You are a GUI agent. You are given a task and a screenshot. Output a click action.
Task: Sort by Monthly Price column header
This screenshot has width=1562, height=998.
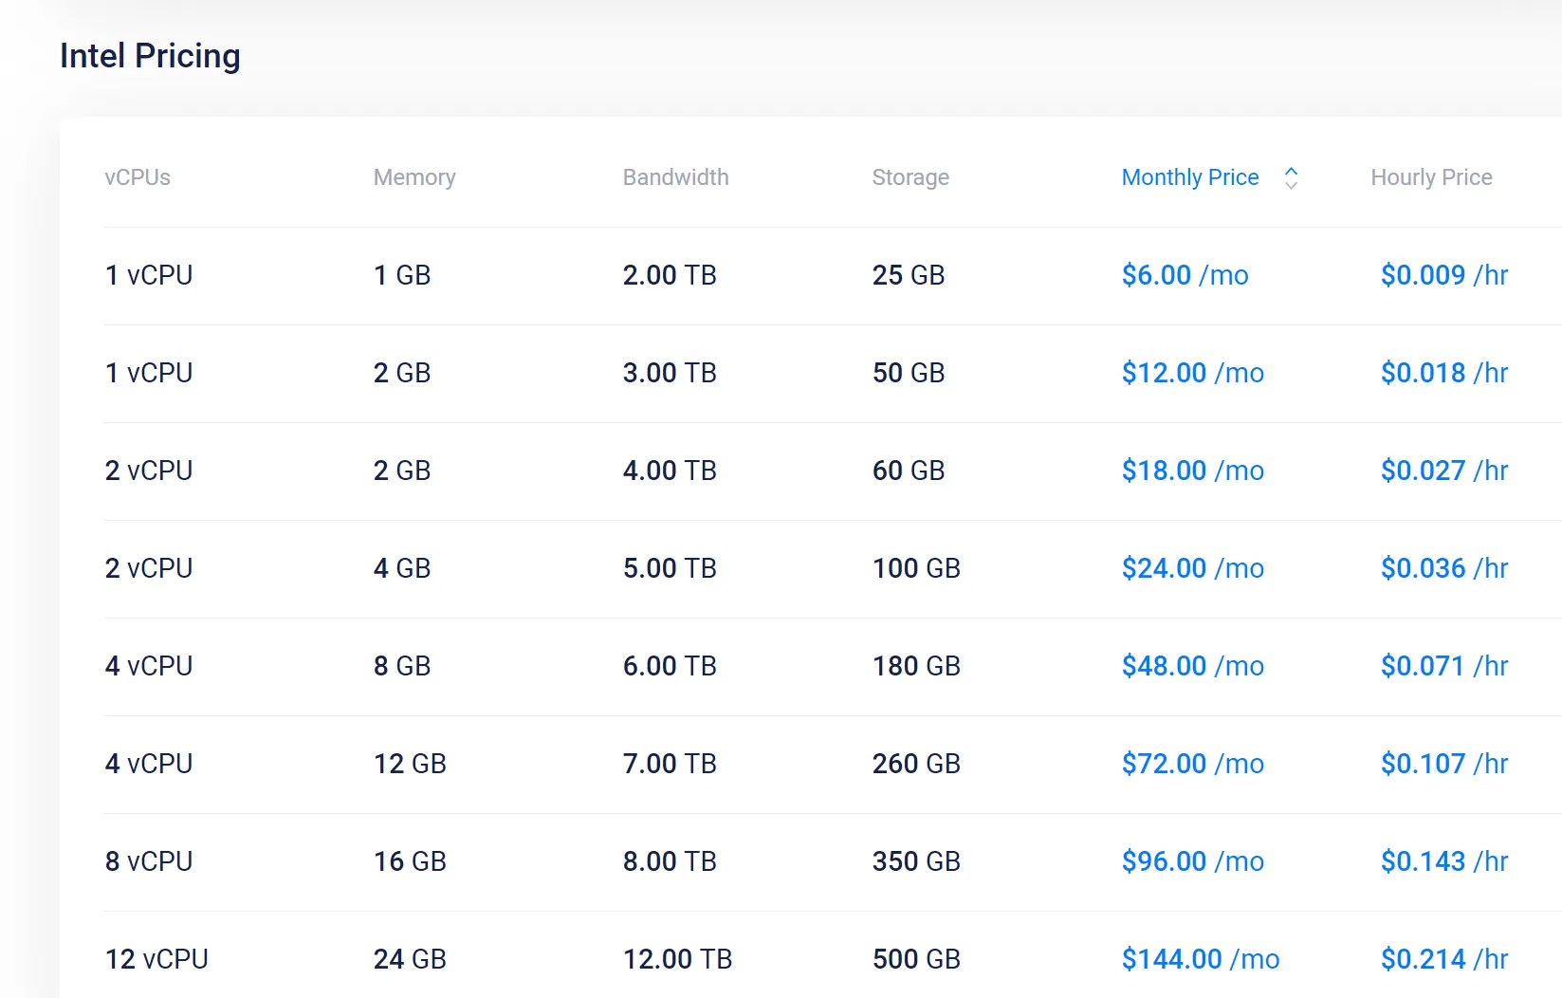click(x=1190, y=177)
